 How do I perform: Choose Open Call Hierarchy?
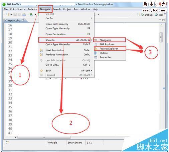[66, 24]
